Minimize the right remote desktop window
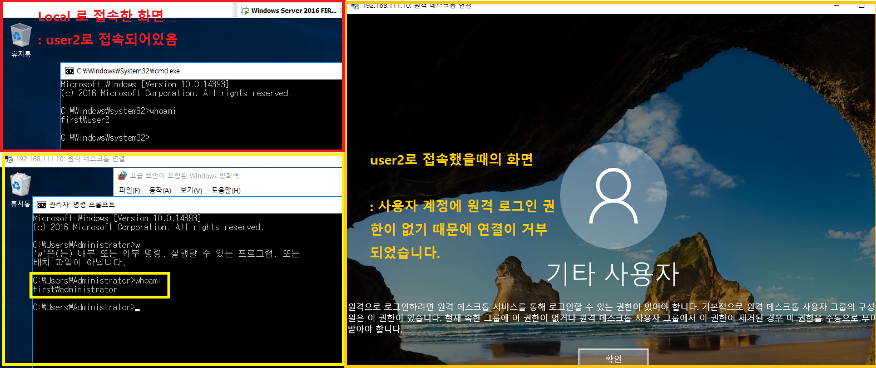The width and height of the screenshot is (876, 368). pyautogui.click(x=837, y=5)
